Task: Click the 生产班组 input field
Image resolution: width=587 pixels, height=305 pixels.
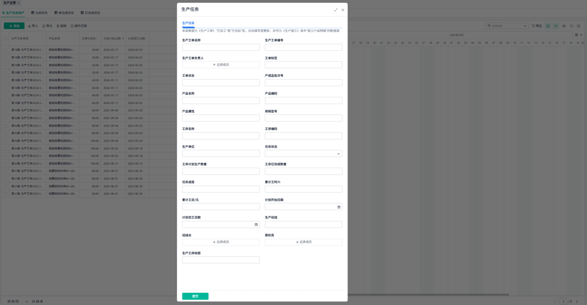Action: (303, 224)
